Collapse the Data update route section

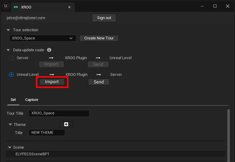tap(8, 50)
